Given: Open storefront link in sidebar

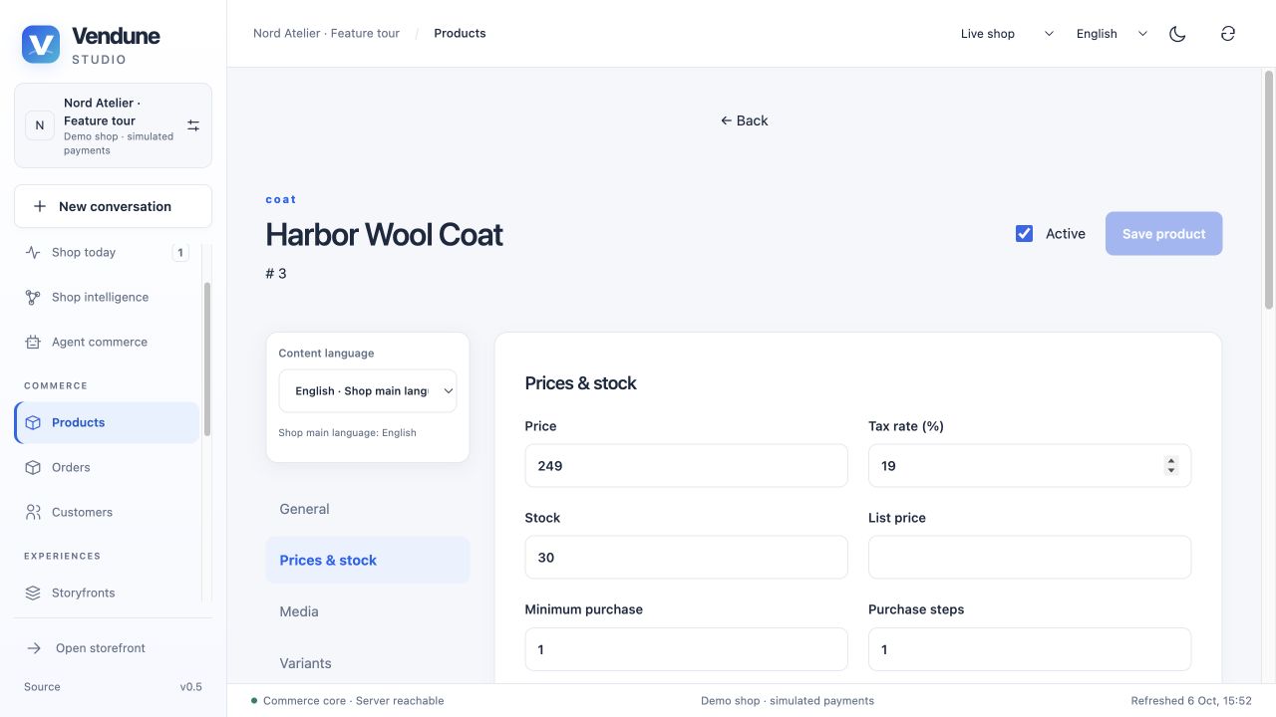Looking at the screenshot, I should (x=113, y=648).
